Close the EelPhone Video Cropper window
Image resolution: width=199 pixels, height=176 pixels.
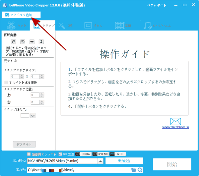(193, 5)
